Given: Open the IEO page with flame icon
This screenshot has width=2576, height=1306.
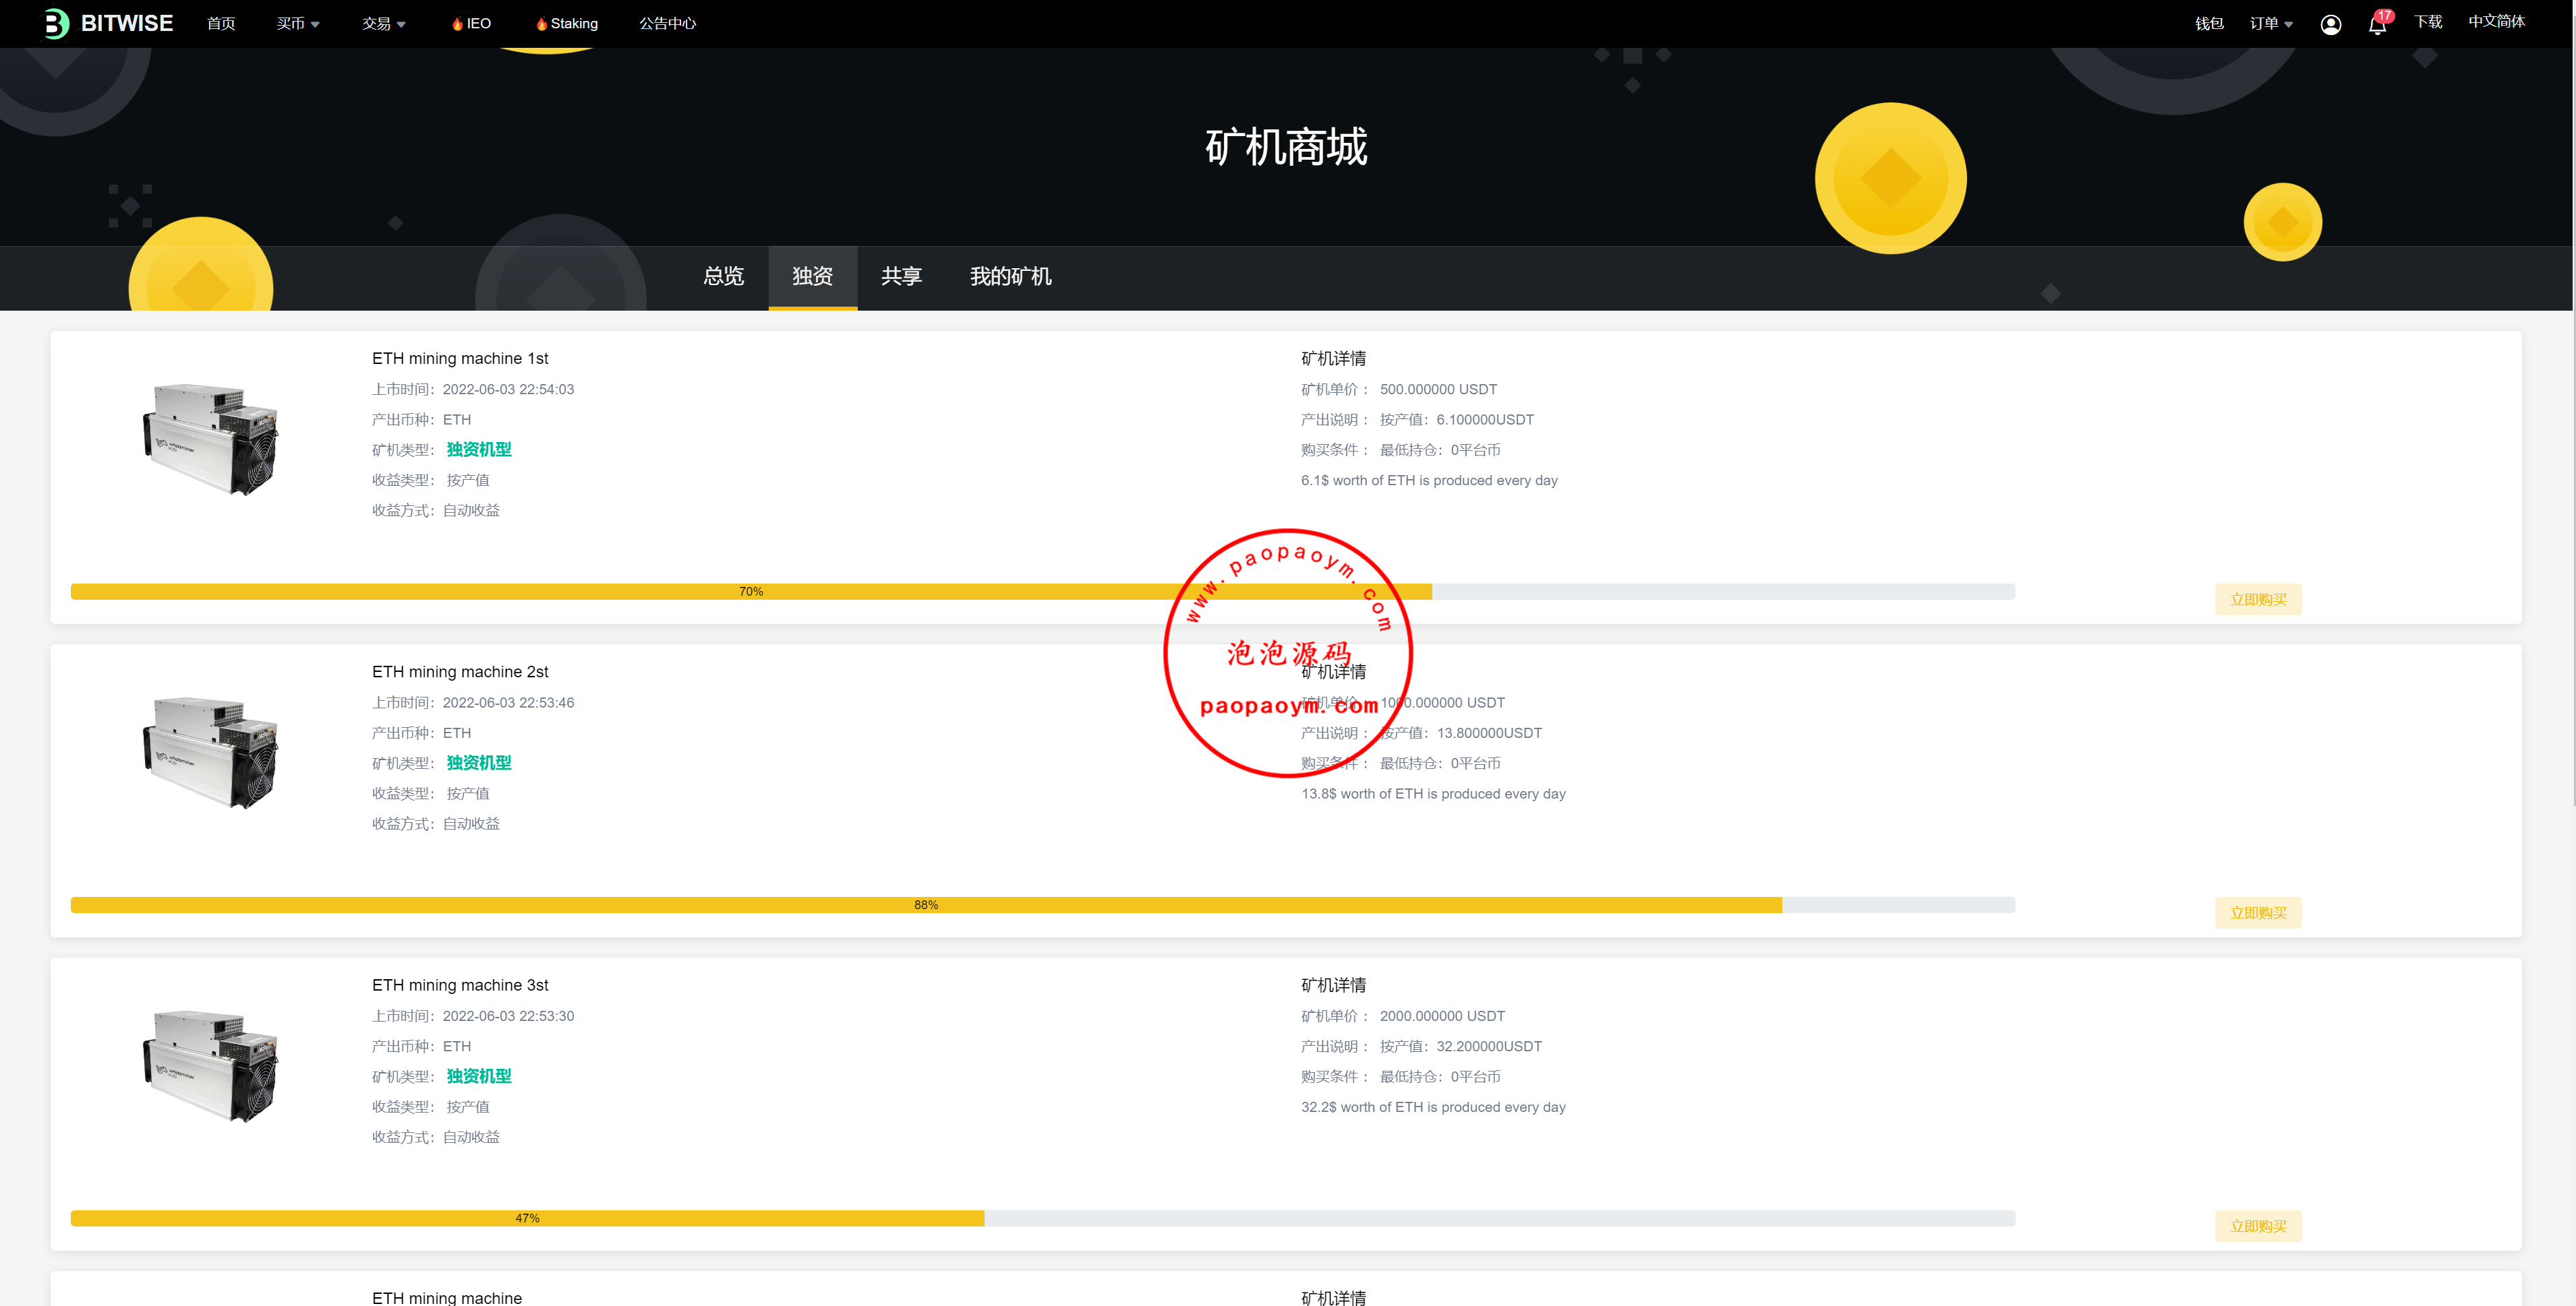Looking at the screenshot, I should coord(471,23).
